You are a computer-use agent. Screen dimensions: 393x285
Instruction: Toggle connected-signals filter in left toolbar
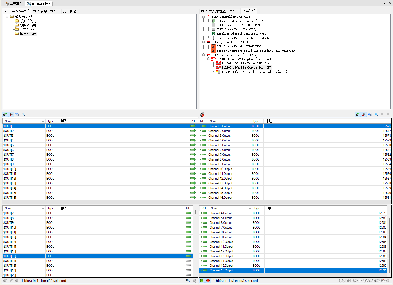tap(5, 114)
